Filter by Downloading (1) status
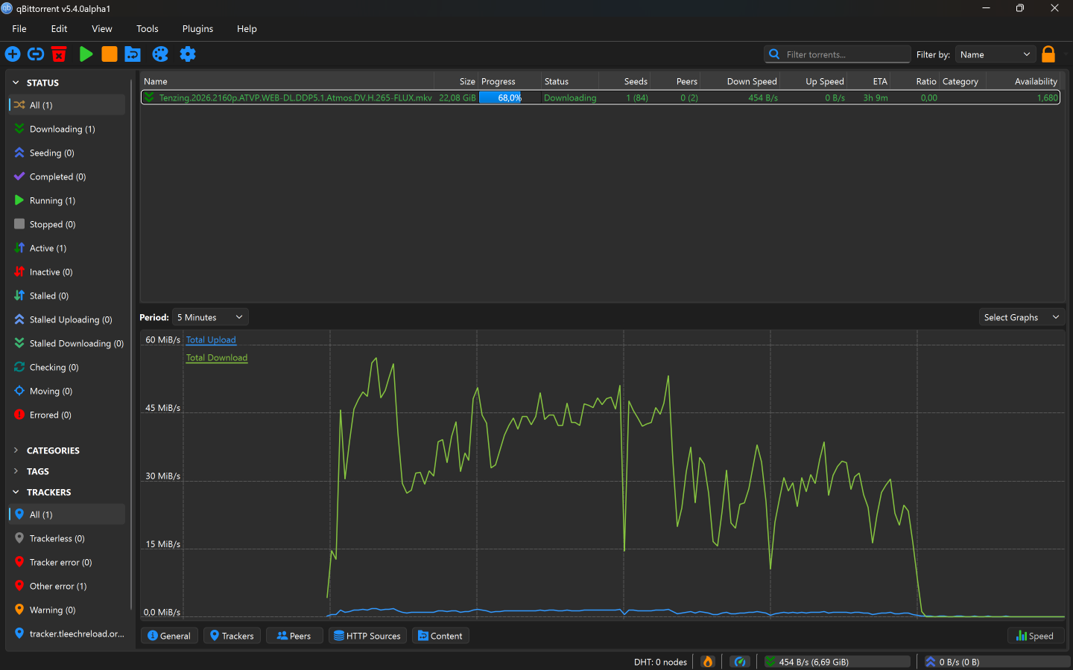This screenshot has height=670, width=1073. 67,130
